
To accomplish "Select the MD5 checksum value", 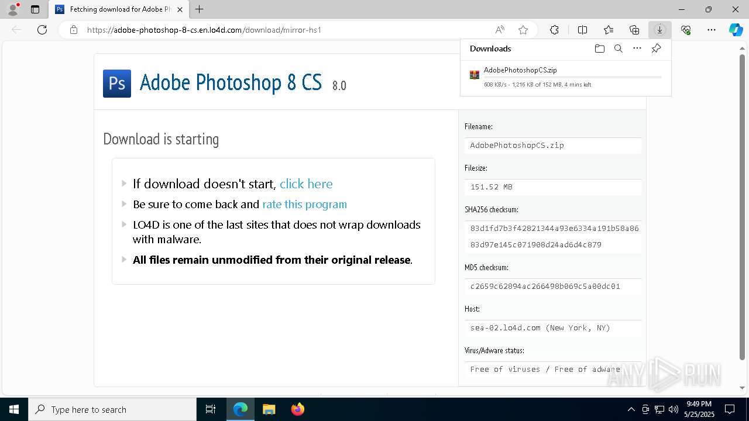I will [553, 287].
